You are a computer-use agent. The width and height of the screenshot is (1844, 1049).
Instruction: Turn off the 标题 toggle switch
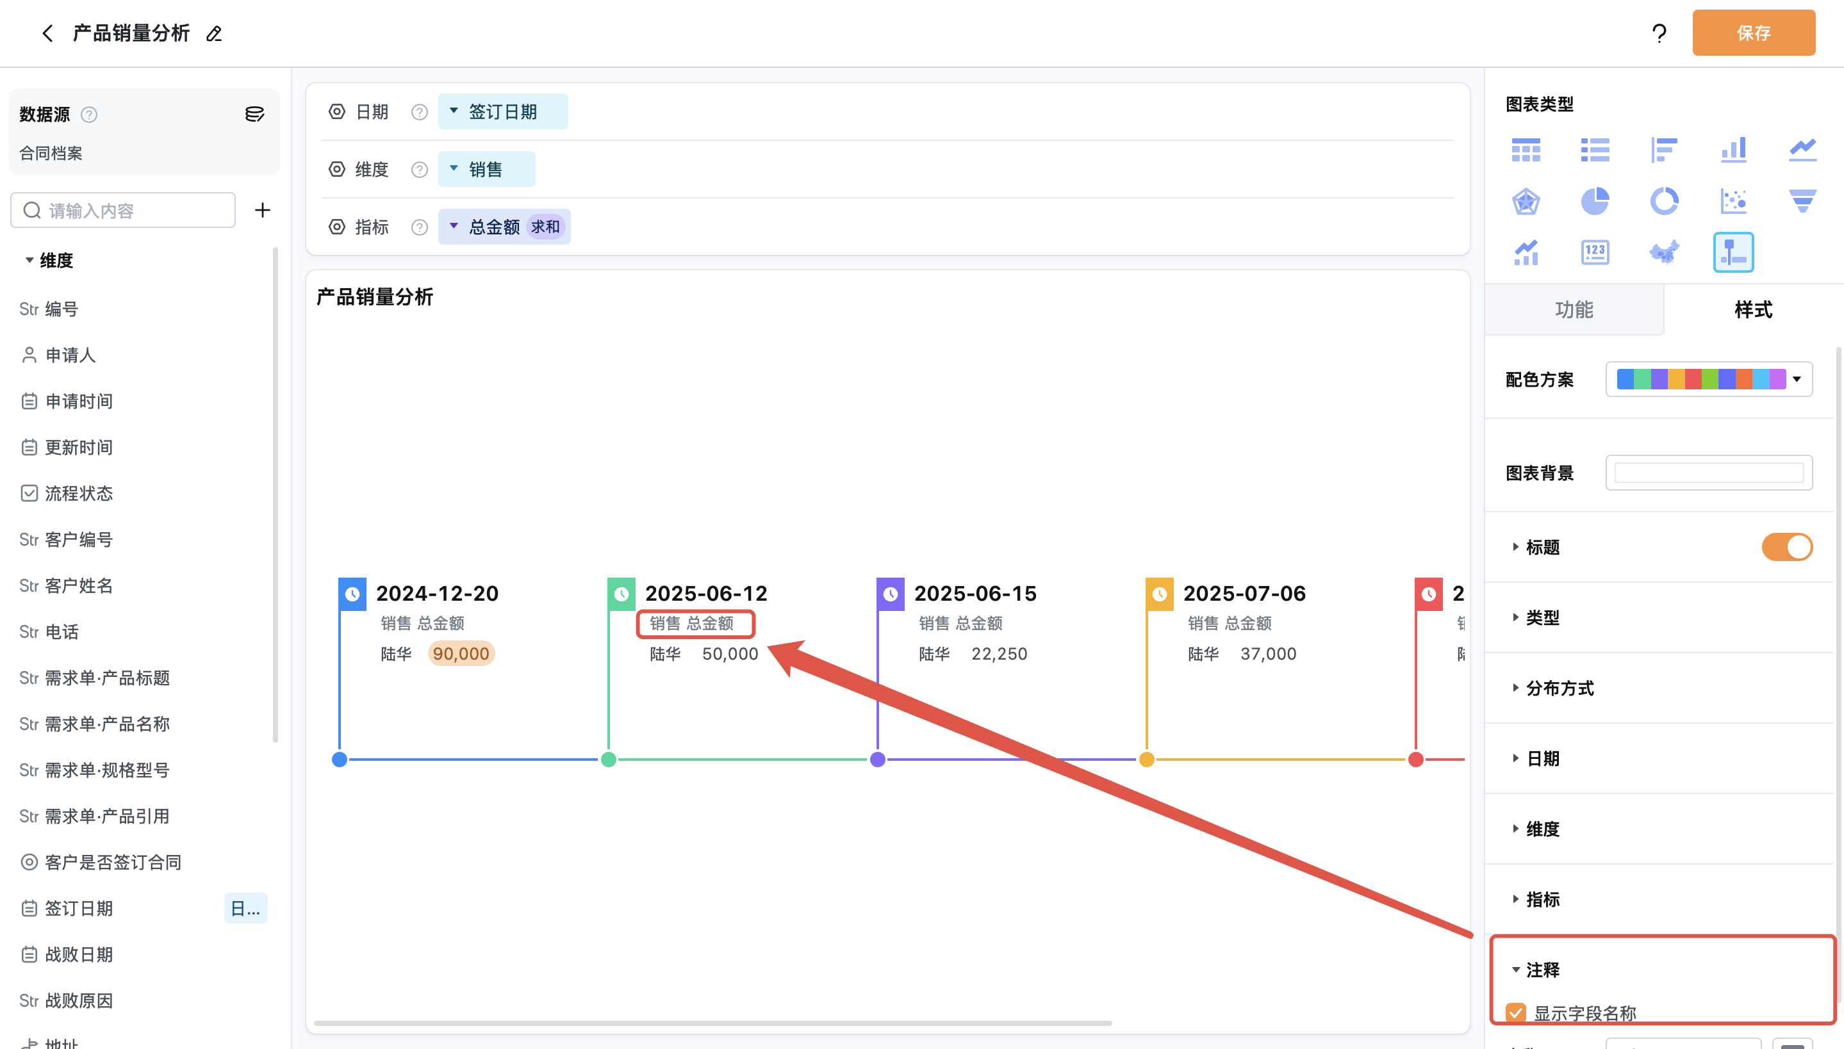(1786, 547)
